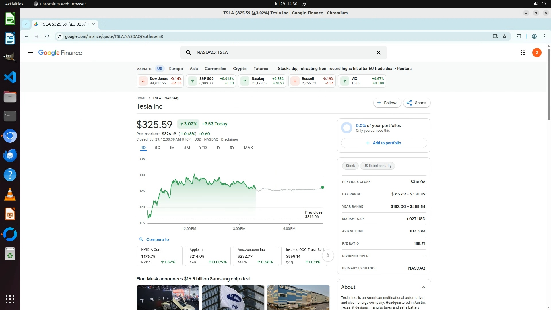The height and width of the screenshot is (310, 551).
Task: Toggle Follow for Tesla Inc
Action: tap(387, 103)
